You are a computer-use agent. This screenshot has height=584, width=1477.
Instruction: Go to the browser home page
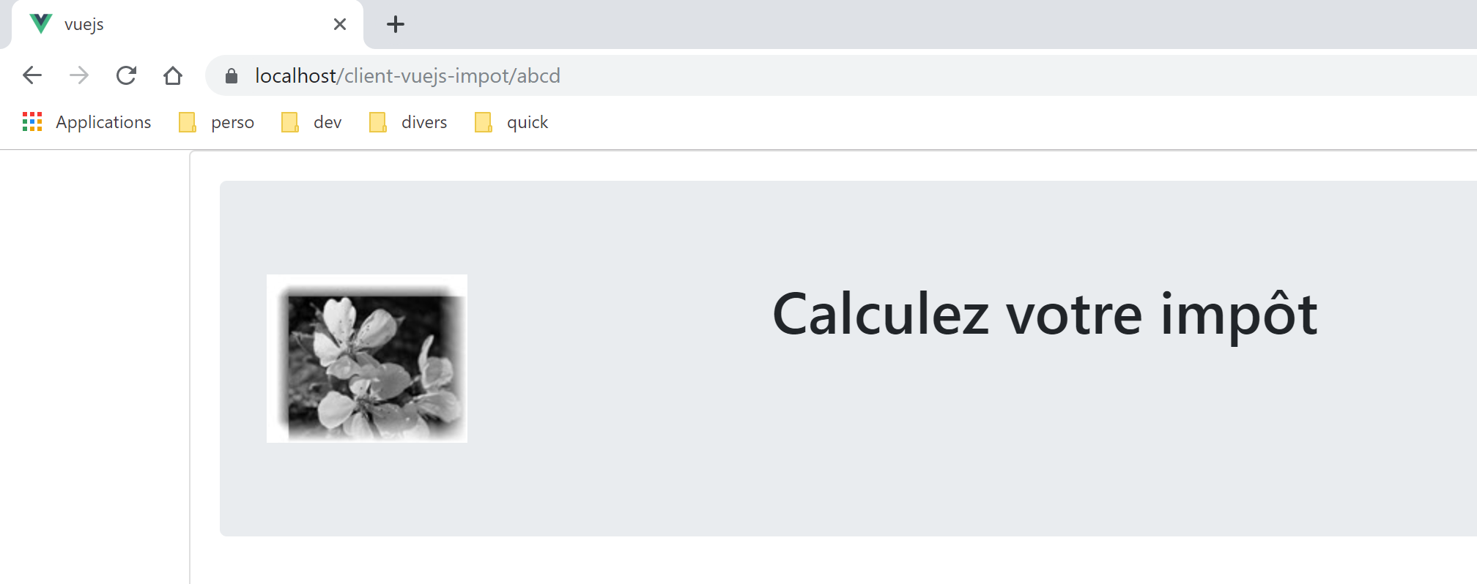(173, 75)
